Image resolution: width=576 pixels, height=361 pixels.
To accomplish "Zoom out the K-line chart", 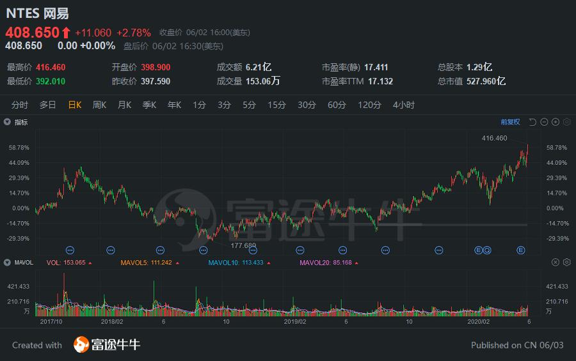I will pos(544,122).
